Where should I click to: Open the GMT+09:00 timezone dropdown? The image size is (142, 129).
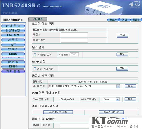pyautogui.click(x=84, y=86)
